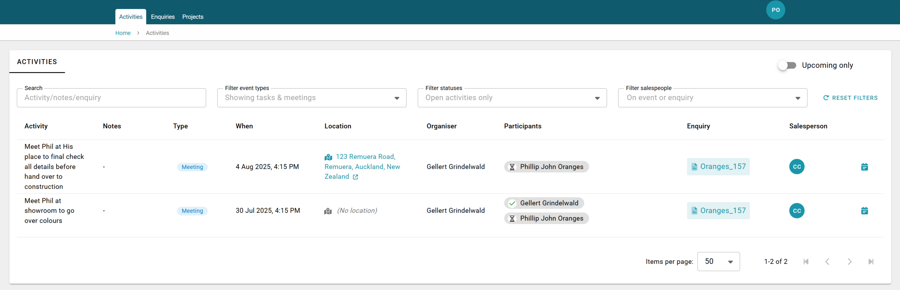Click the external link icon after Zealand
900x290 pixels.
point(355,177)
